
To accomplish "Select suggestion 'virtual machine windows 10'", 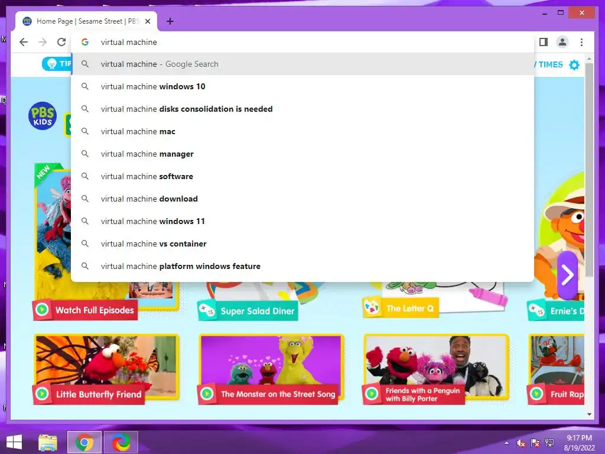I will [x=302, y=86].
